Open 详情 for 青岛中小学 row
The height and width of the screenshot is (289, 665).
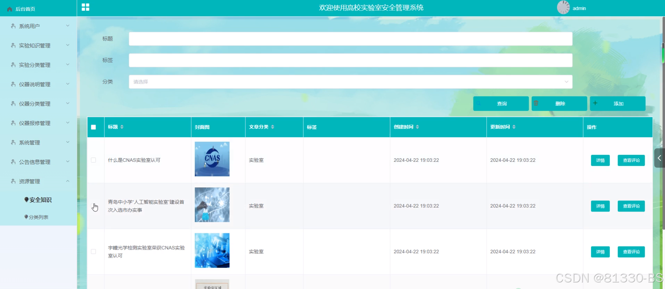tap(600, 206)
